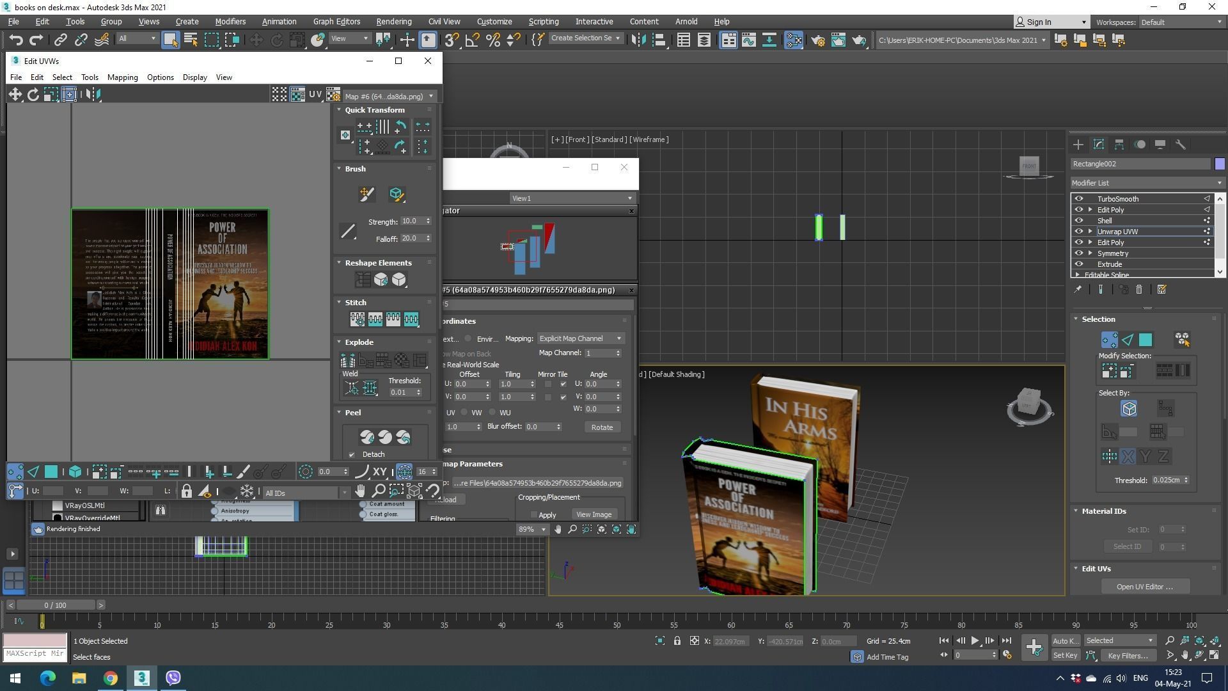The height and width of the screenshot is (691, 1228).
Task: Click the Open UV Editor button
Action: point(1144,587)
